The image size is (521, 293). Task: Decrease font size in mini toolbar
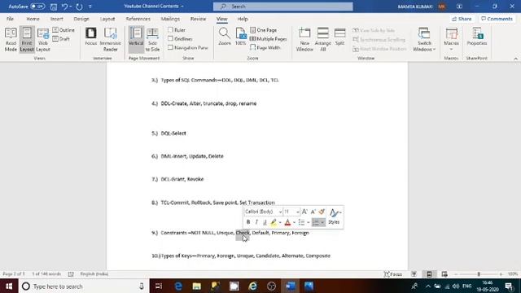(x=313, y=212)
